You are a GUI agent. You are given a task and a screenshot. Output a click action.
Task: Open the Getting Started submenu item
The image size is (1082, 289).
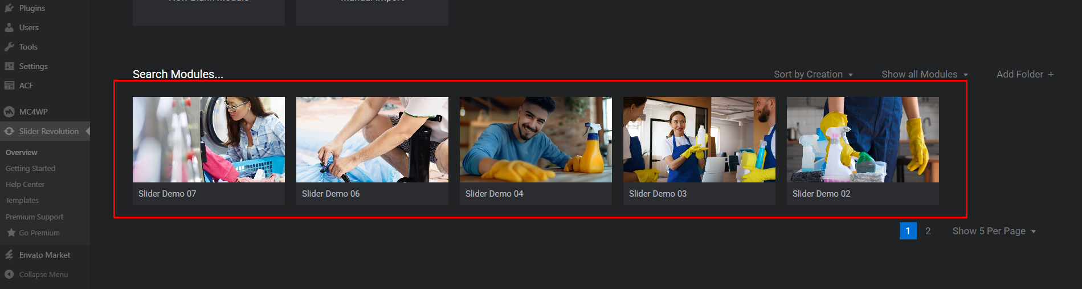point(30,168)
